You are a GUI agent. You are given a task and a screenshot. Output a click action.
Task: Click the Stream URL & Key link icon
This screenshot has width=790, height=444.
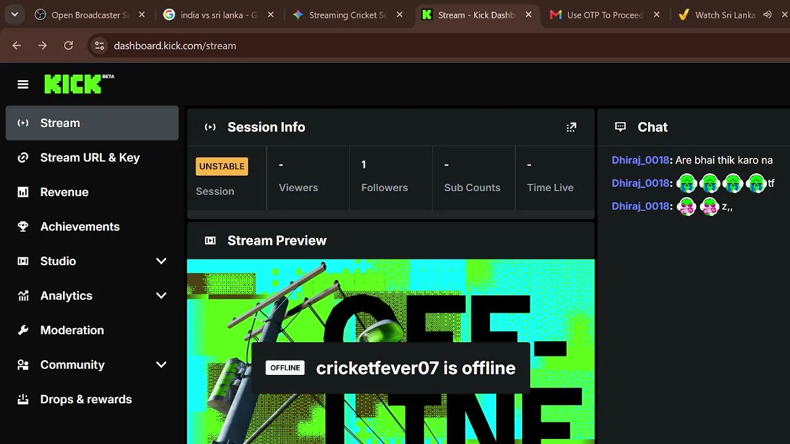point(23,157)
